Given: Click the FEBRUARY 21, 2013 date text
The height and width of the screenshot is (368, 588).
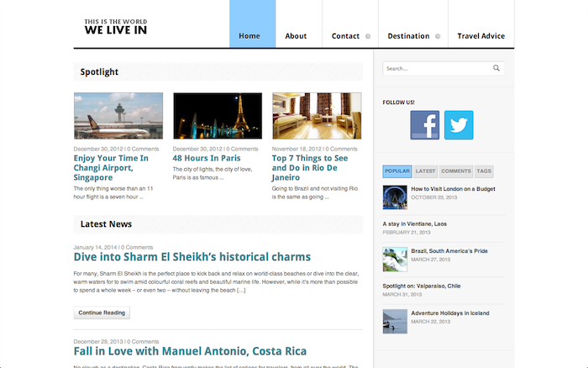Looking at the screenshot, I should [x=407, y=232].
